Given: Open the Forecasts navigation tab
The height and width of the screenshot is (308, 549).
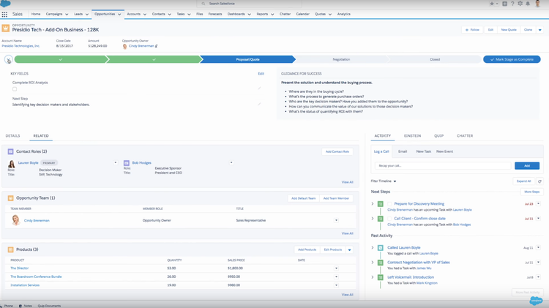Looking at the screenshot, I should 215,14.
